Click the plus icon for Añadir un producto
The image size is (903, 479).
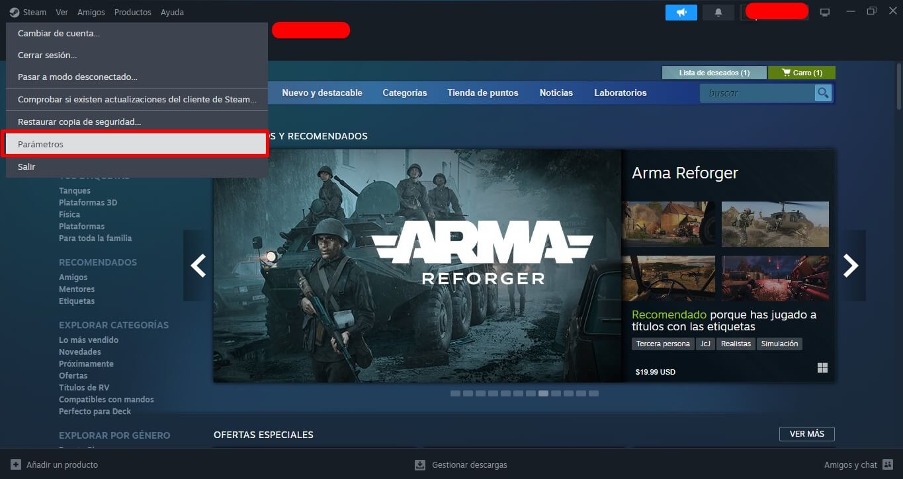click(16, 464)
